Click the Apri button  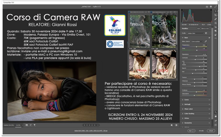(x=190, y=131)
